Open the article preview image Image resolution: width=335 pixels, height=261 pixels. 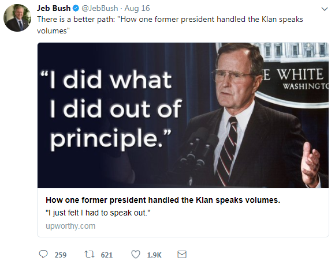[183, 115]
